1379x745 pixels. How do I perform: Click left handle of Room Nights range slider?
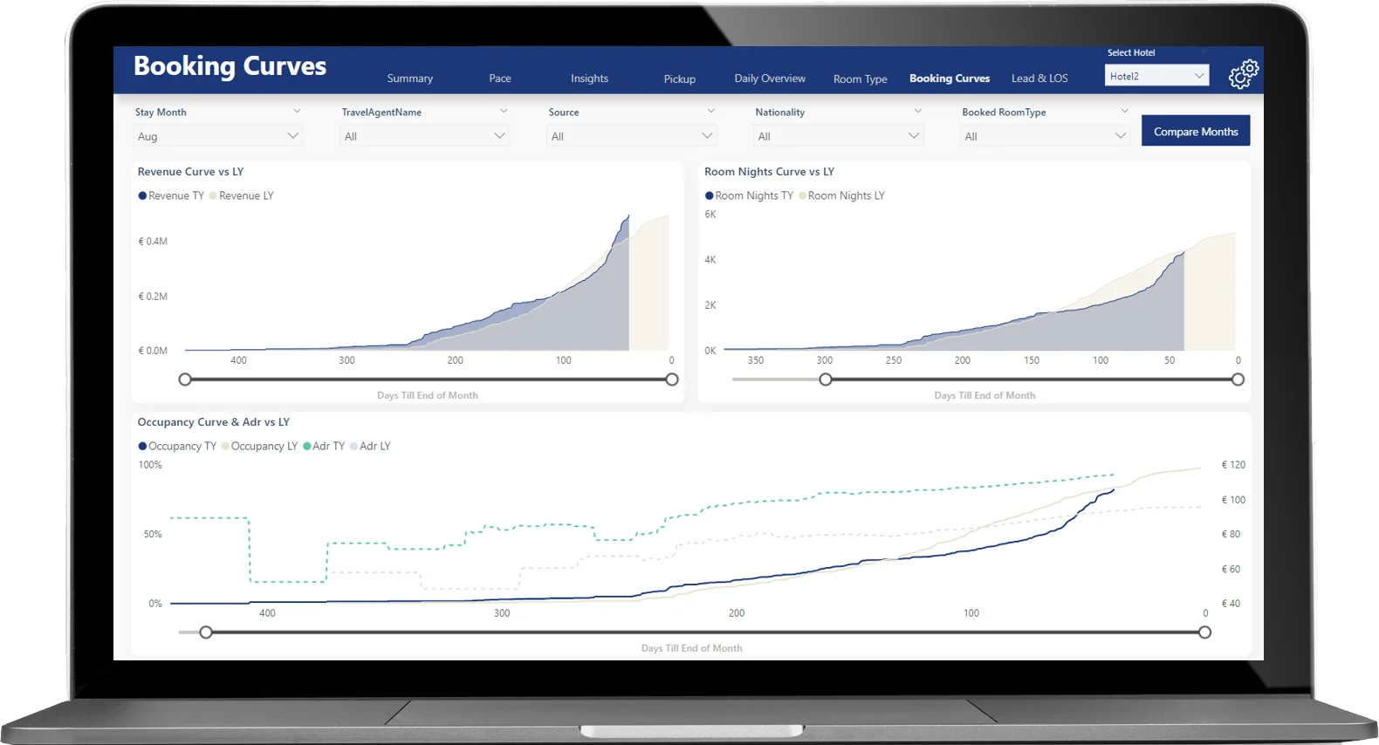(x=826, y=379)
